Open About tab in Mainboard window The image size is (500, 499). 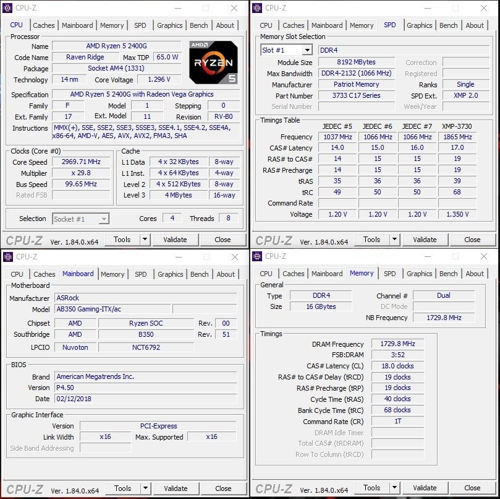pos(226,274)
